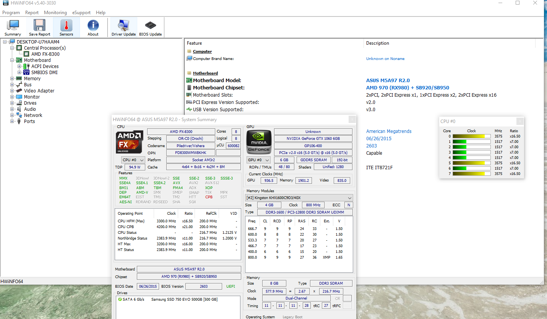
Task: Select ACPI Devices in the tree
Action: pos(45,66)
